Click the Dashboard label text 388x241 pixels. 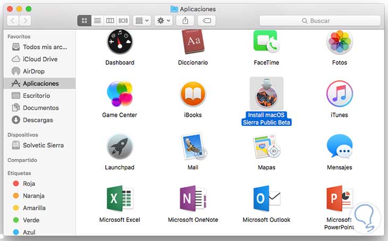click(120, 63)
